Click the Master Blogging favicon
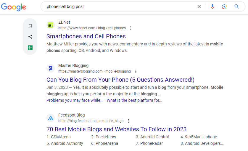 click(51, 68)
